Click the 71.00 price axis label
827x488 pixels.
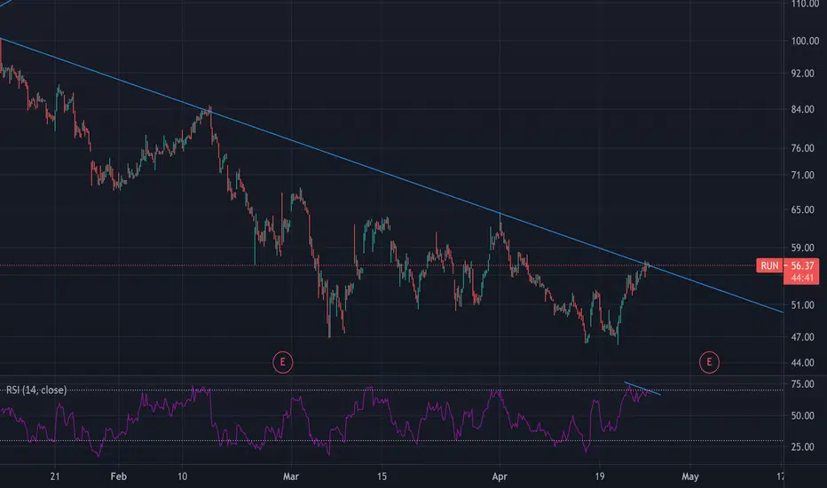click(x=803, y=175)
